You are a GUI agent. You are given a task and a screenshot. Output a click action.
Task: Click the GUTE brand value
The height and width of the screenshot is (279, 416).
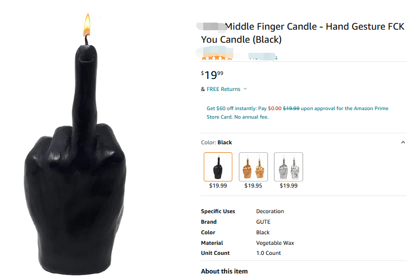tap(263, 222)
